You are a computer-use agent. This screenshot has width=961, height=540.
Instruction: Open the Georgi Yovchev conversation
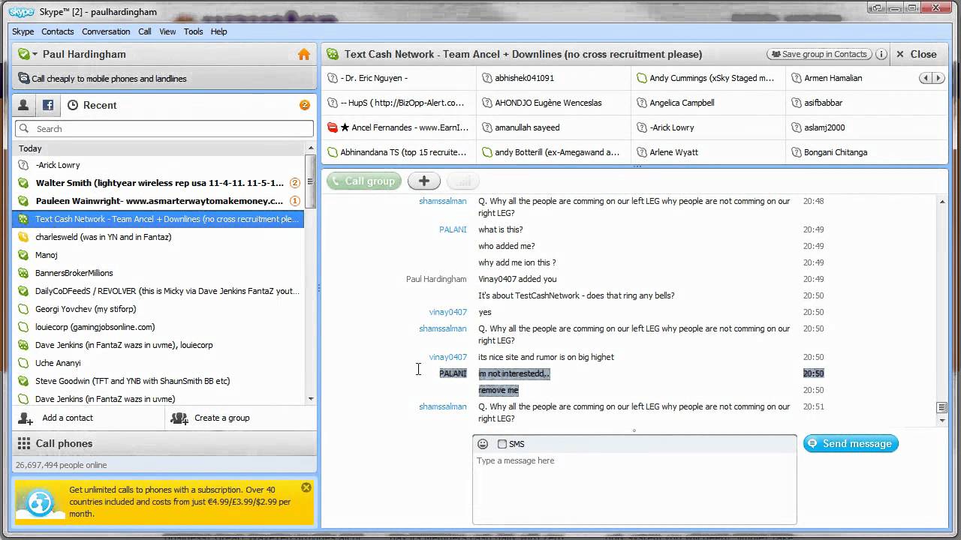(x=158, y=309)
